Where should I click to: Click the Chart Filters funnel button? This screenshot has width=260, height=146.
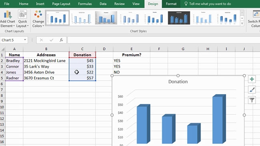point(252,100)
